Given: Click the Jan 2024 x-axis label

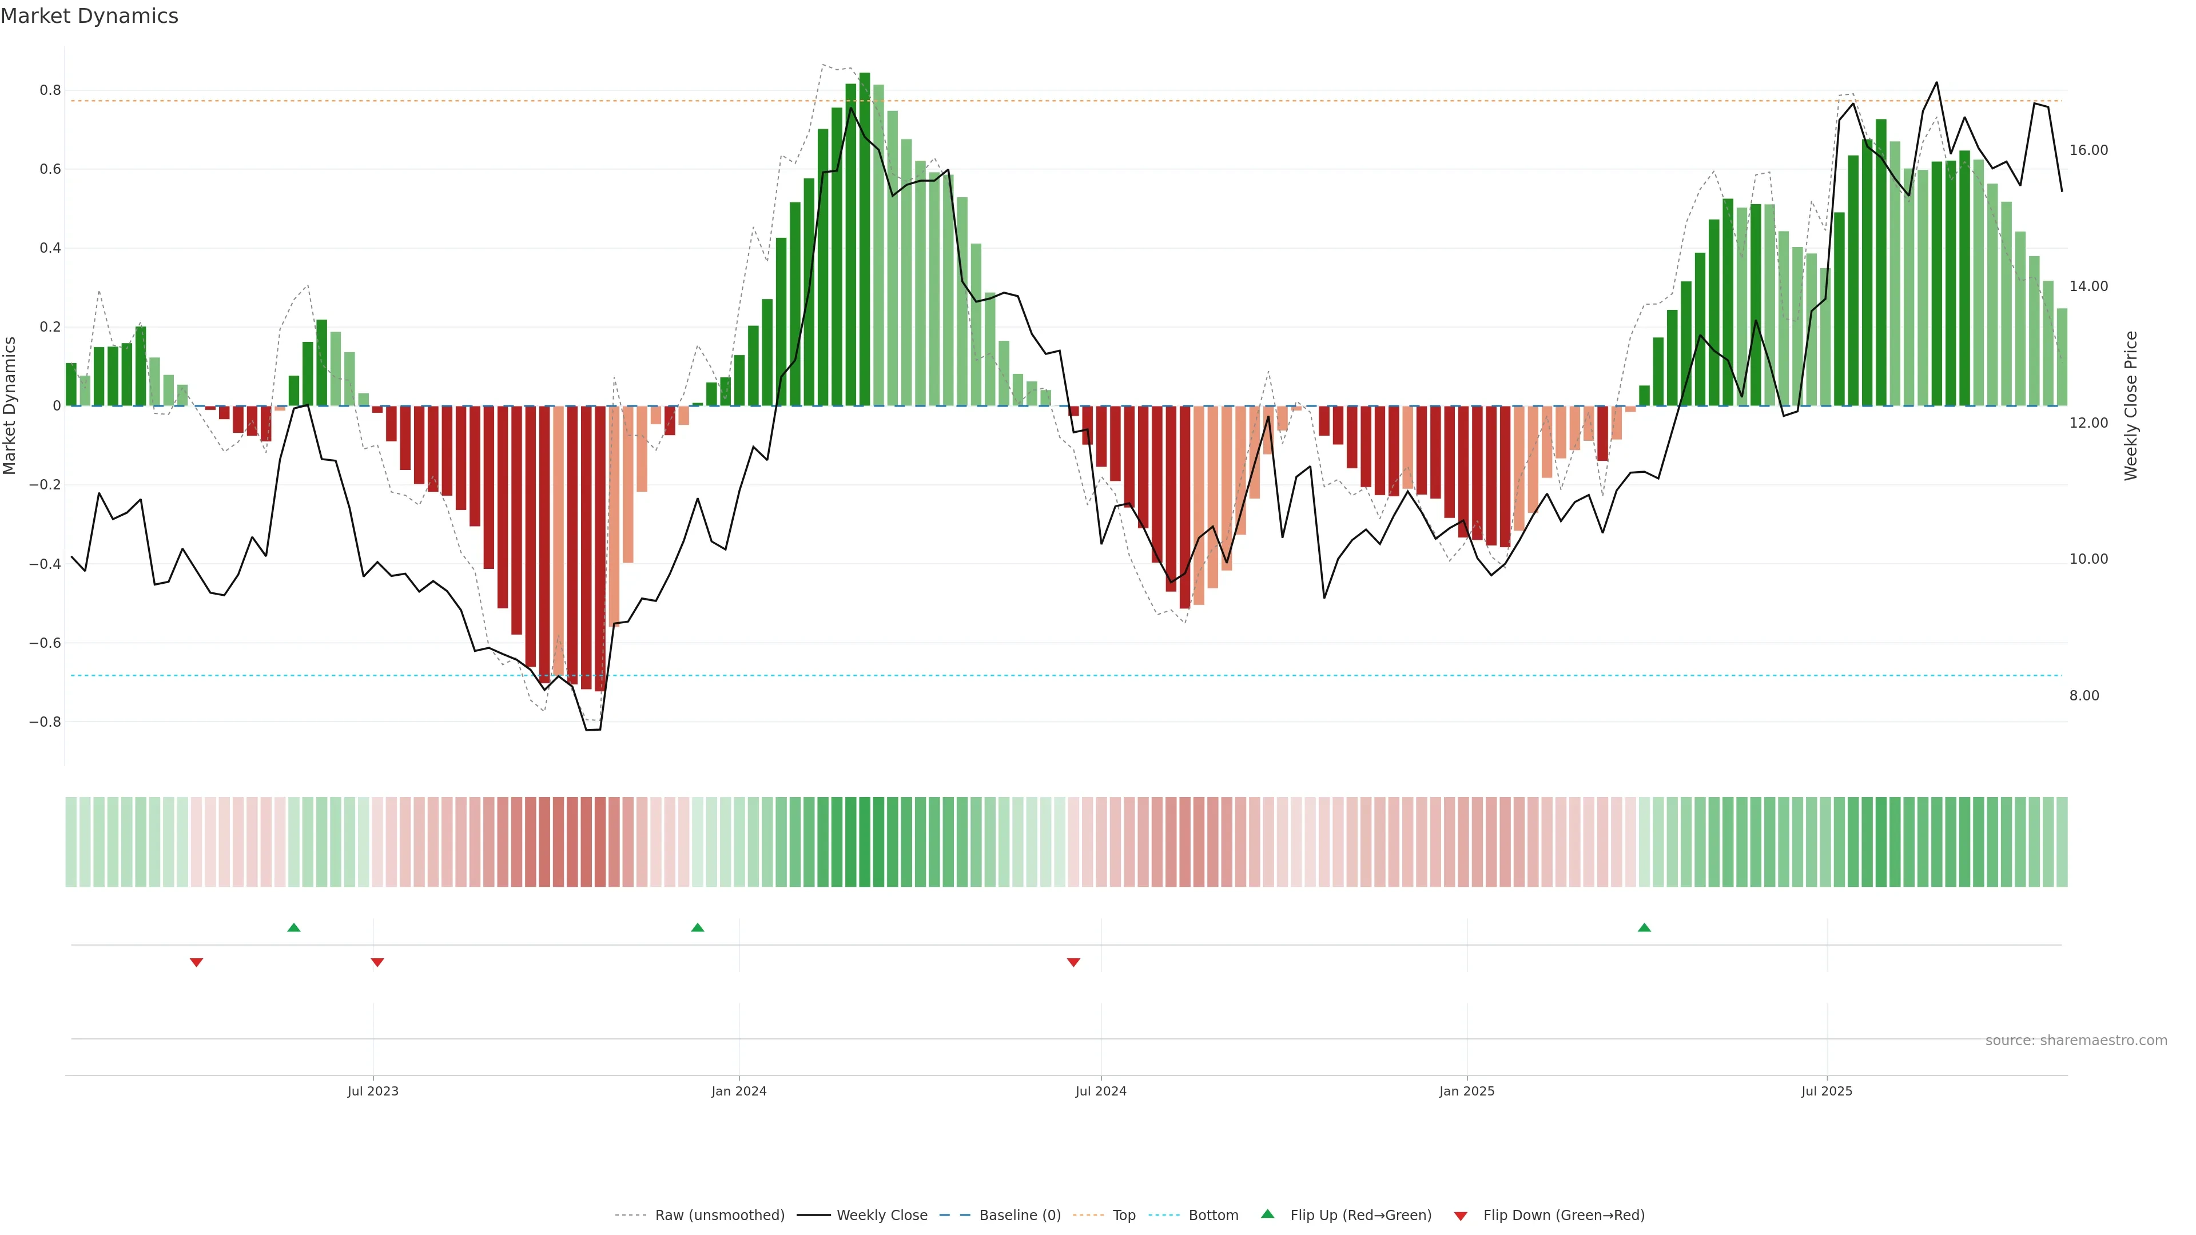Looking at the screenshot, I should pyautogui.click(x=739, y=1091).
